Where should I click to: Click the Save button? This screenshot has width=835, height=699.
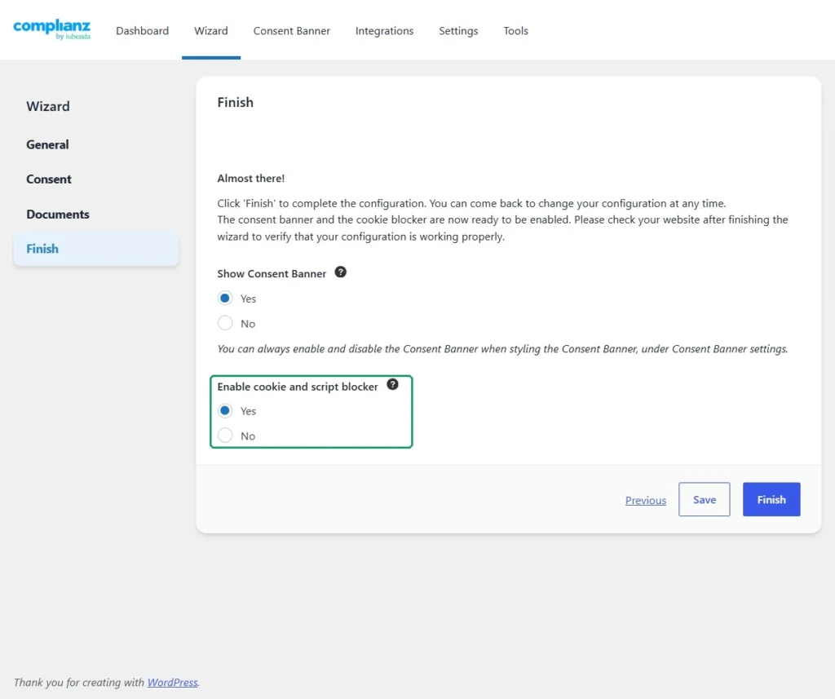[x=704, y=499]
